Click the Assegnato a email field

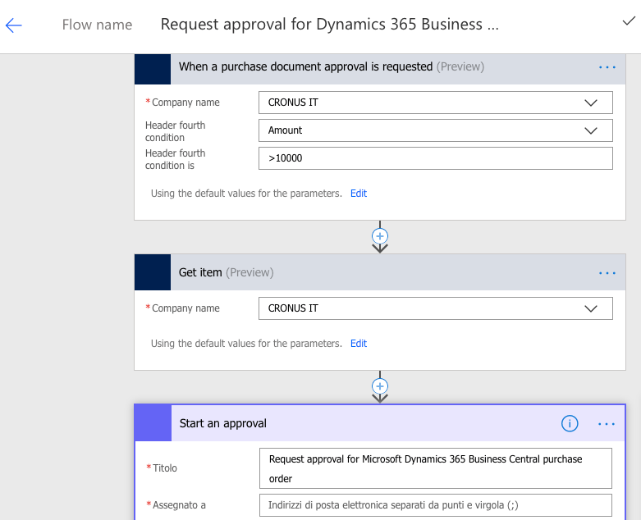pyautogui.click(x=435, y=504)
